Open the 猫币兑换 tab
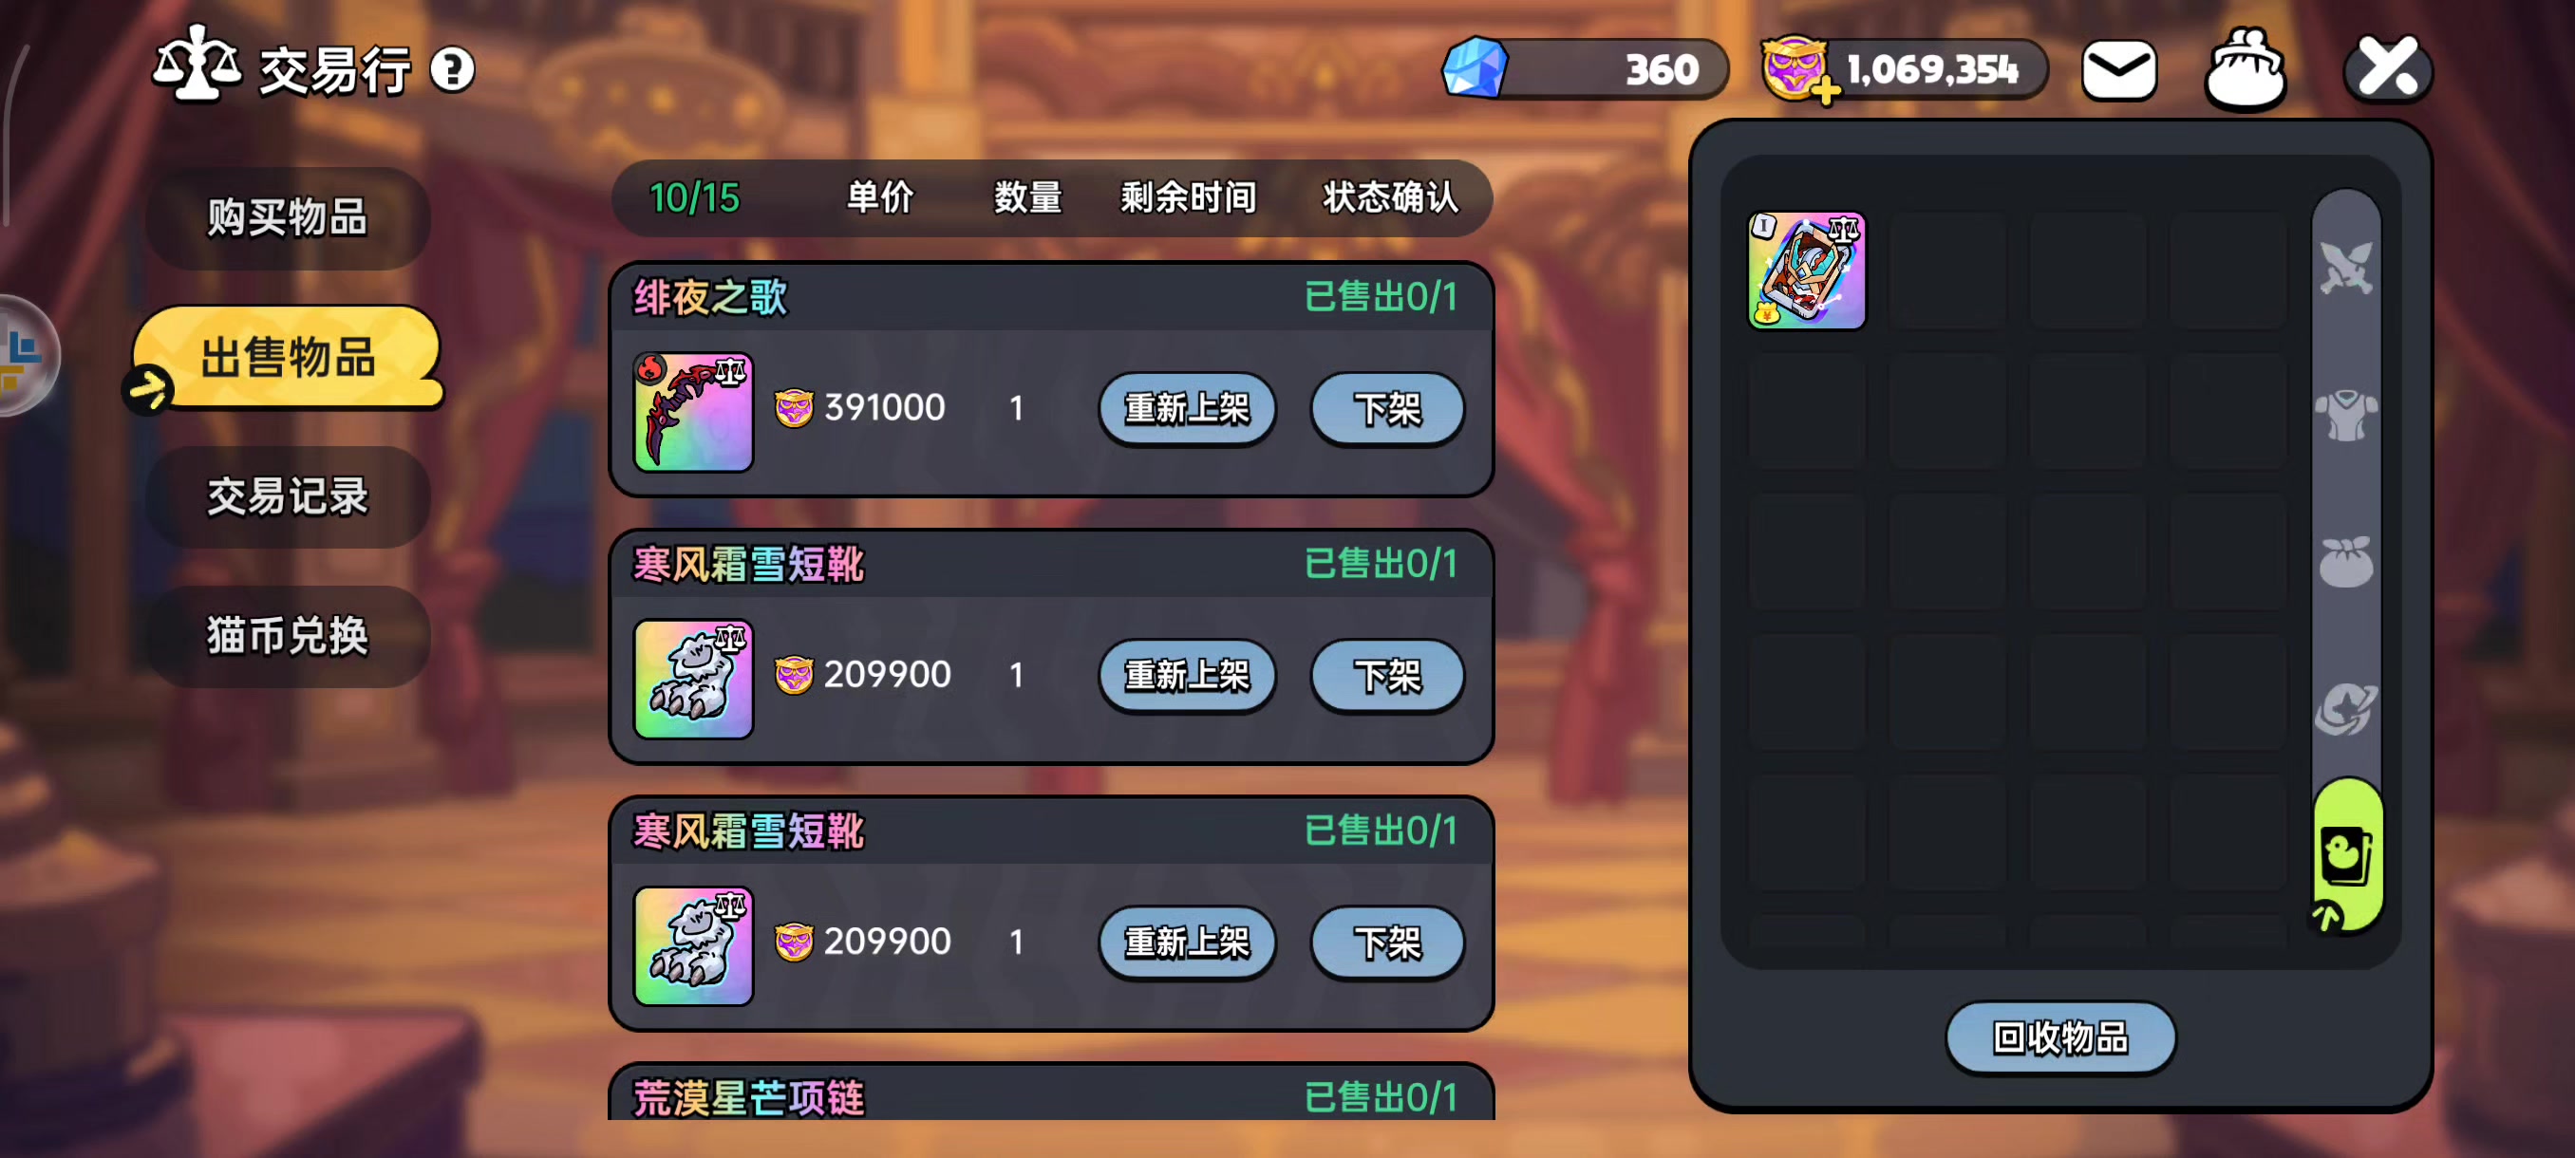Image resolution: width=2575 pixels, height=1158 pixels. (x=288, y=635)
